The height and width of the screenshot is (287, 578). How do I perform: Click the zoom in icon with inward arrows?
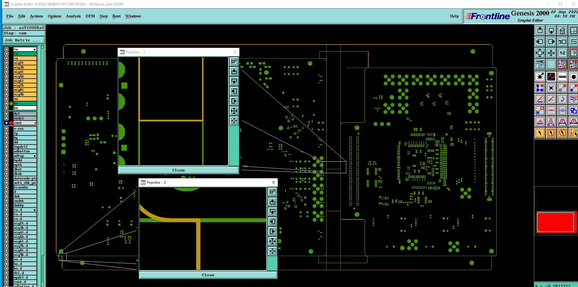coord(540,53)
